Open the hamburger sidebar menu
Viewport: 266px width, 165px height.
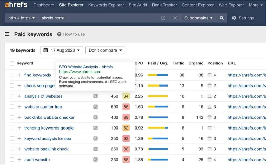(x=7, y=34)
